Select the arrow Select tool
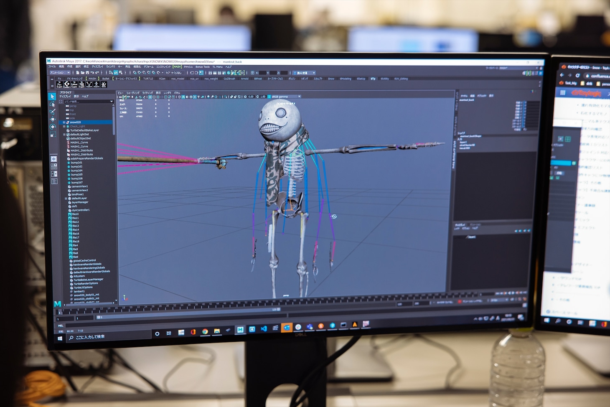The image size is (610, 407). [53, 97]
